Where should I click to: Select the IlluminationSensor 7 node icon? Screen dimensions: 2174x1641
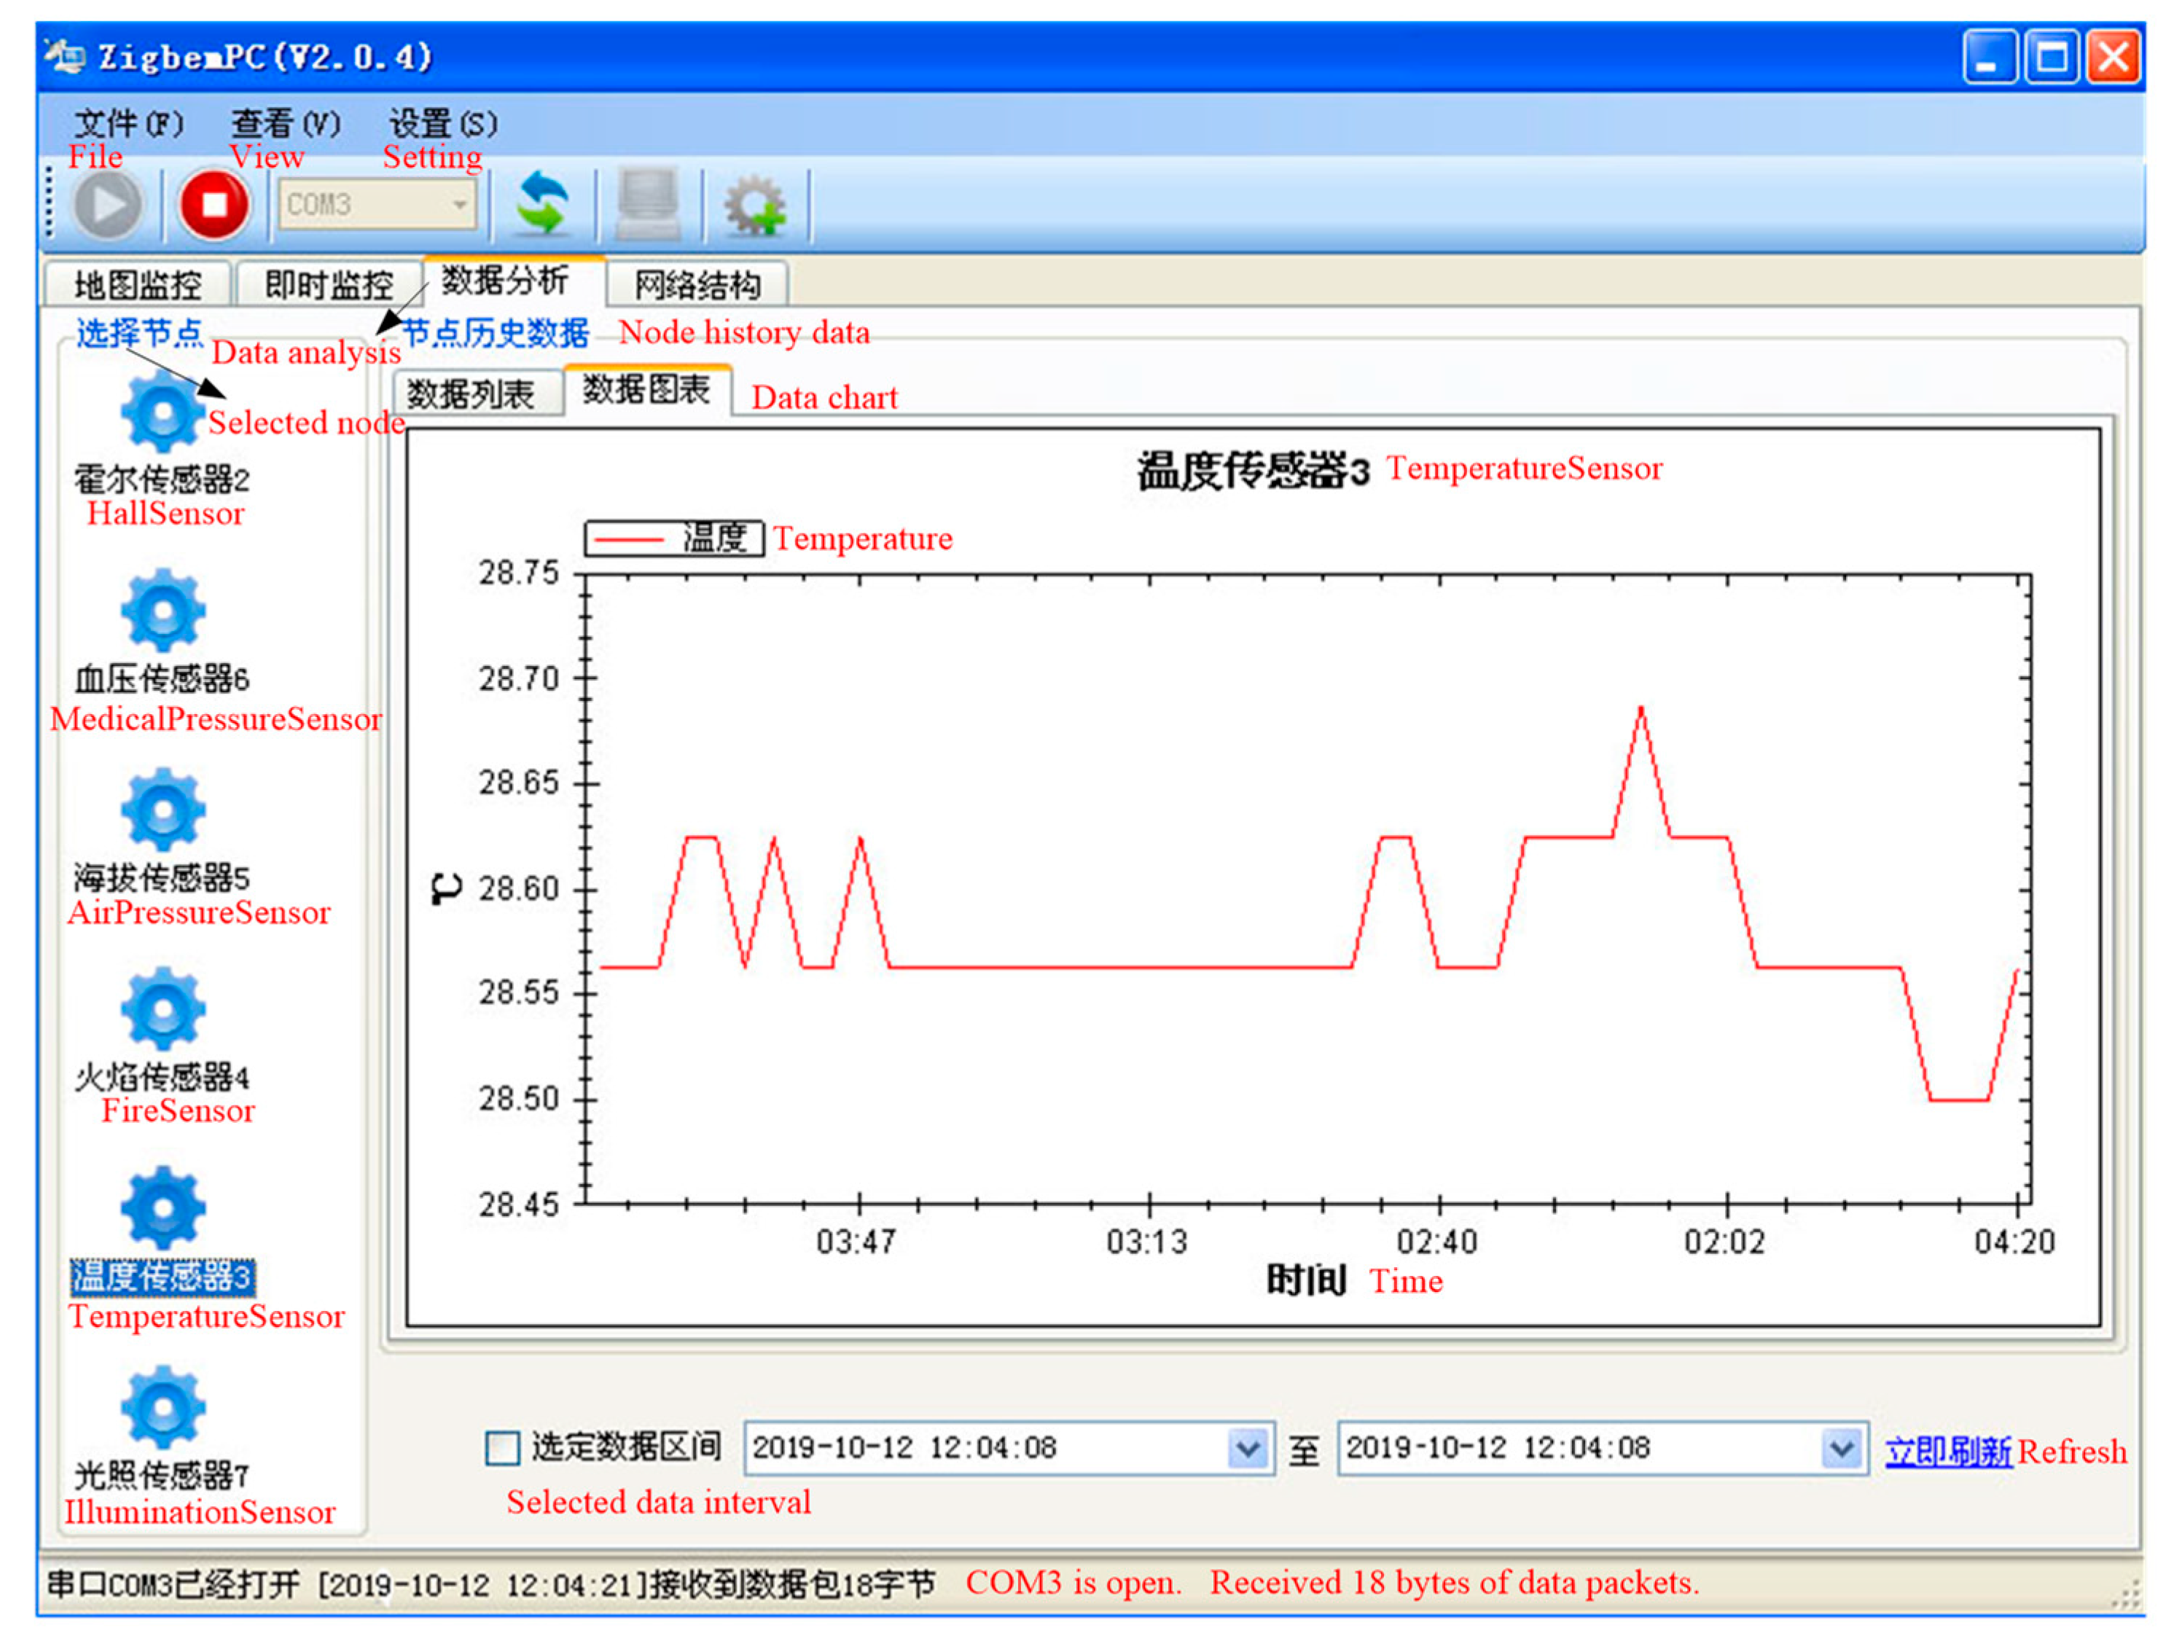(x=163, y=1407)
